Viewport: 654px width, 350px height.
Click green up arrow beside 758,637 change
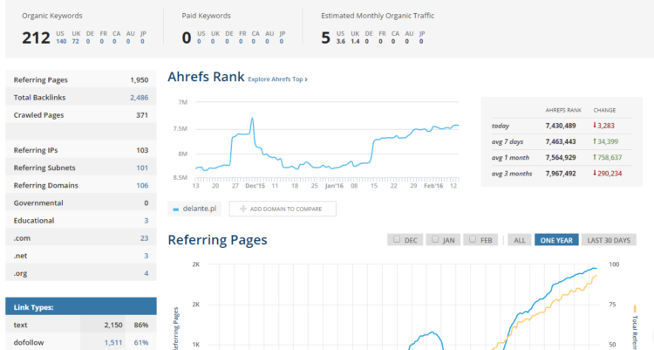(595, 157)
